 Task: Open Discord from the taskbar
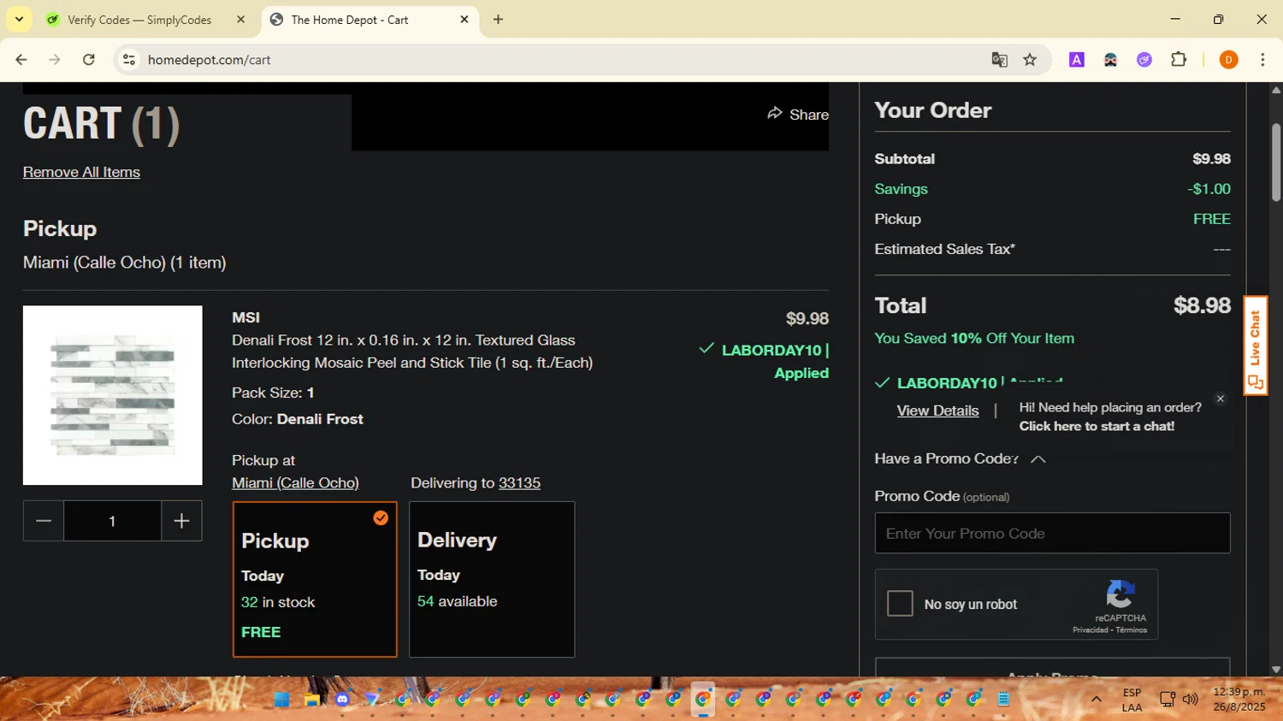[x=342, y=700]
